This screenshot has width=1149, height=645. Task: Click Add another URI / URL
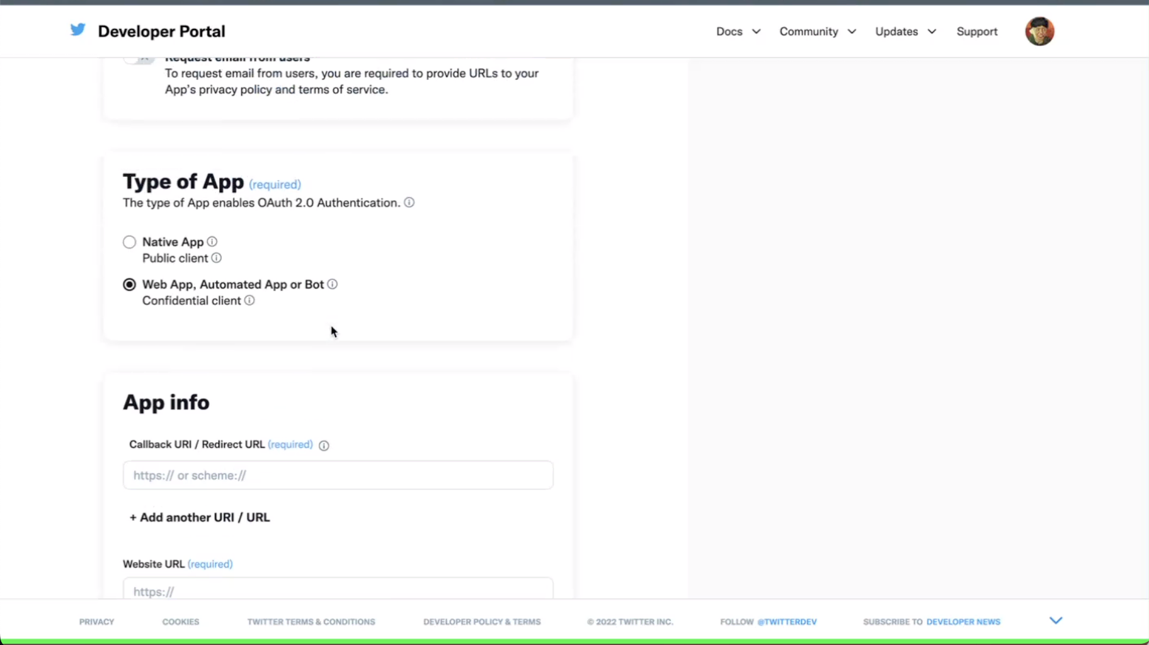(200, 517)
